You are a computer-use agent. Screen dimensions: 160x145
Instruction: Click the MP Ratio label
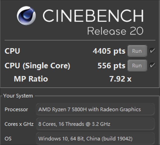31,79
